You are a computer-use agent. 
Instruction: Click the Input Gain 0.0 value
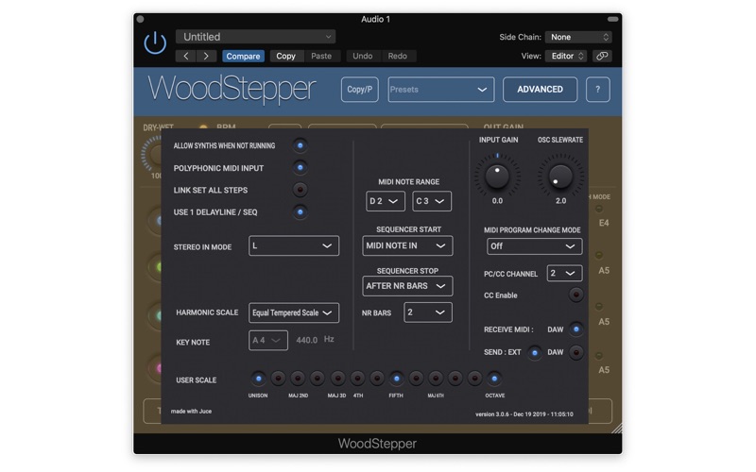[497, 201]
